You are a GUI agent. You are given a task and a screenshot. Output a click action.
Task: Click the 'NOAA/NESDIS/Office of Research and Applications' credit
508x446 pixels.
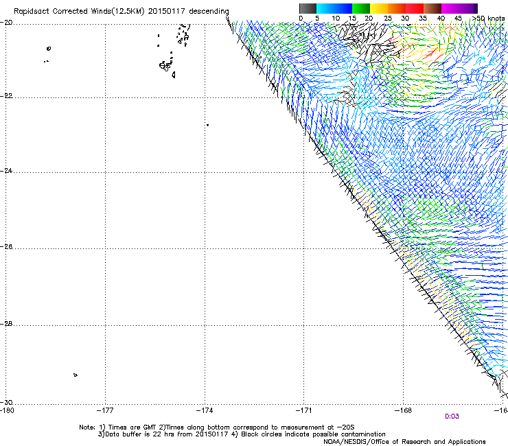[x=404, y=442]
